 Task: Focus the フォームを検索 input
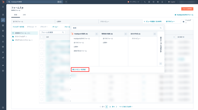[x=53, y=32]
